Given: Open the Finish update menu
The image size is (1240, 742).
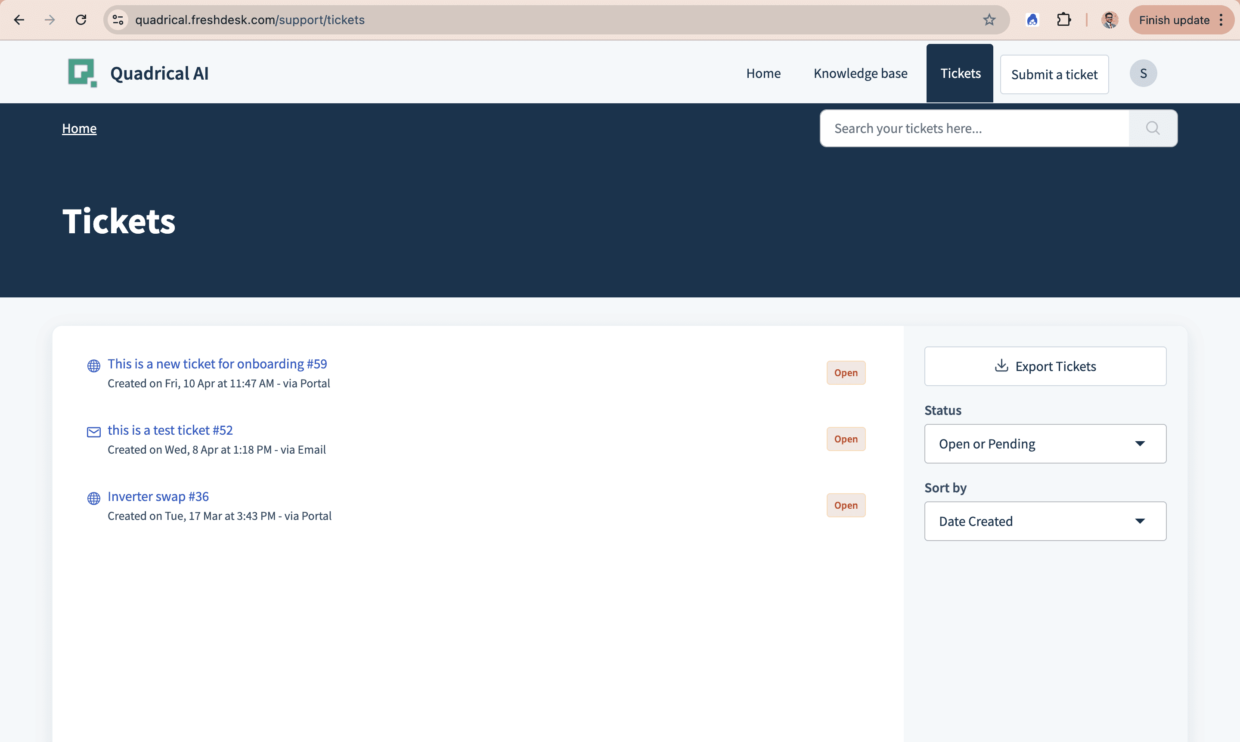Looking at the screenshot, I should coord(1181,20).
